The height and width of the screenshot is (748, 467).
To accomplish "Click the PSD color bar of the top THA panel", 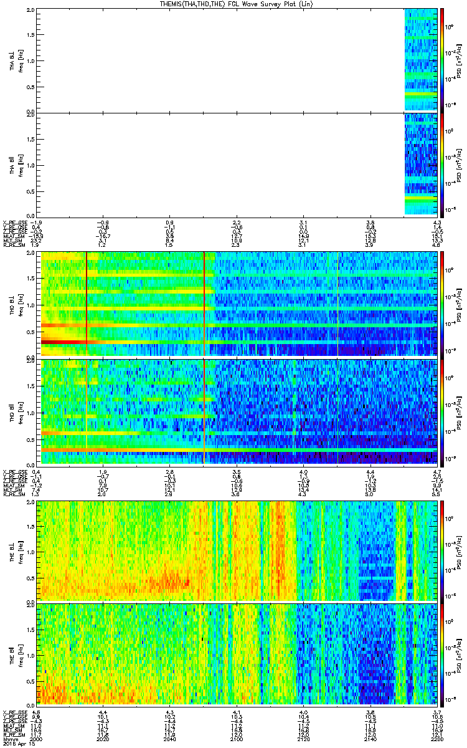I will click(443, 60).
